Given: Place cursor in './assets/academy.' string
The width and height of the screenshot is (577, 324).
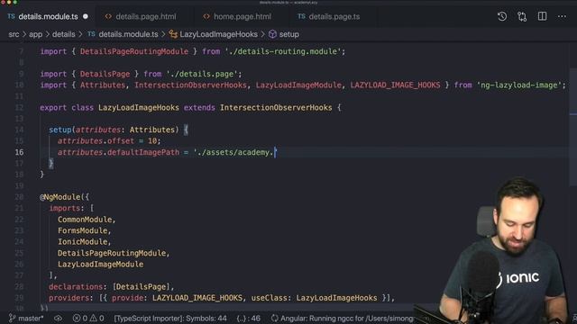Looking at the screenshot, I should click(234, 152).
